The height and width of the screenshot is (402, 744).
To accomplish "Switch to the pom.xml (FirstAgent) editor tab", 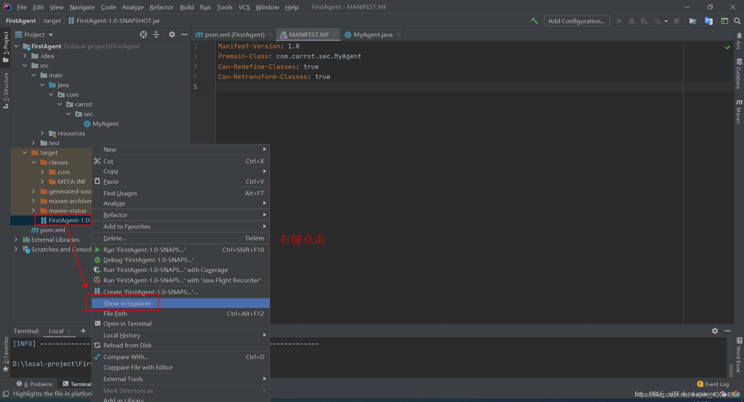I will pyautogui.click(x=234, y=34).
